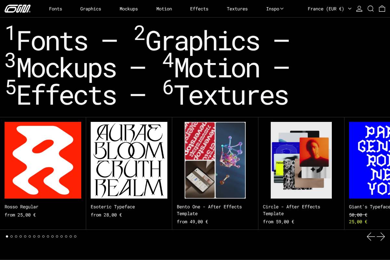390x260 pixels.
Task: Select the last carousel pagination dot
Action: tap(75, 237)
